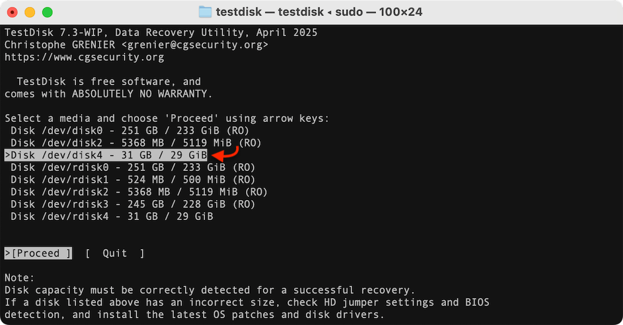The width and height of the screenshot is (623, 325).
Task: Select the Disk /dev/rdisk0 251 GB entry
Action: pos(133,167)
